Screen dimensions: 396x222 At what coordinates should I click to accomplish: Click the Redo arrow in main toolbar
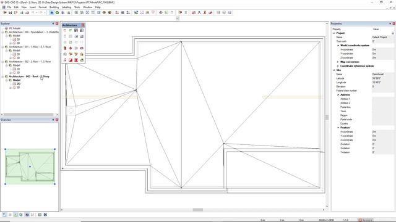pyautogui.click(x=41, y=12)
